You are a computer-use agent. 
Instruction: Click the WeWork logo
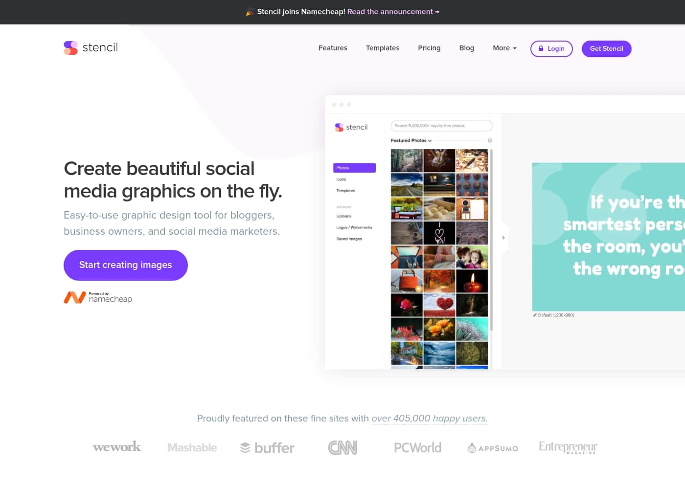tap(117, 447)
